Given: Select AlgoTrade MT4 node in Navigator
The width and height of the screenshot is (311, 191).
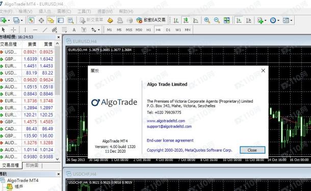Looking at the screenshot, I should pyautogui.click(x=22, y=180).
